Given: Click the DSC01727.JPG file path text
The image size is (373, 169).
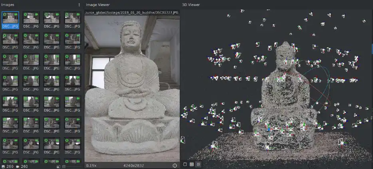Looking at the screenshot, I should tap(132, 12).
